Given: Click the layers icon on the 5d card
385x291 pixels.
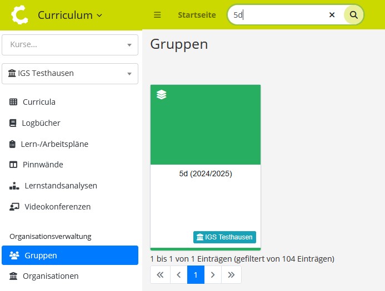Looking at the screenshot, I should point(161,95).
